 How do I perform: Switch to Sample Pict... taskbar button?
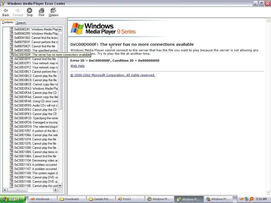pos(101,199)
